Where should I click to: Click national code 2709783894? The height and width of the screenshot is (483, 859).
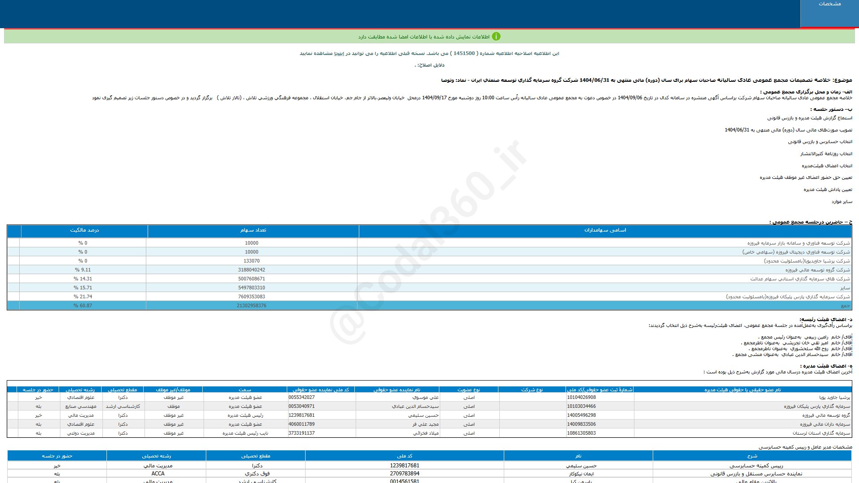(404, 474)
